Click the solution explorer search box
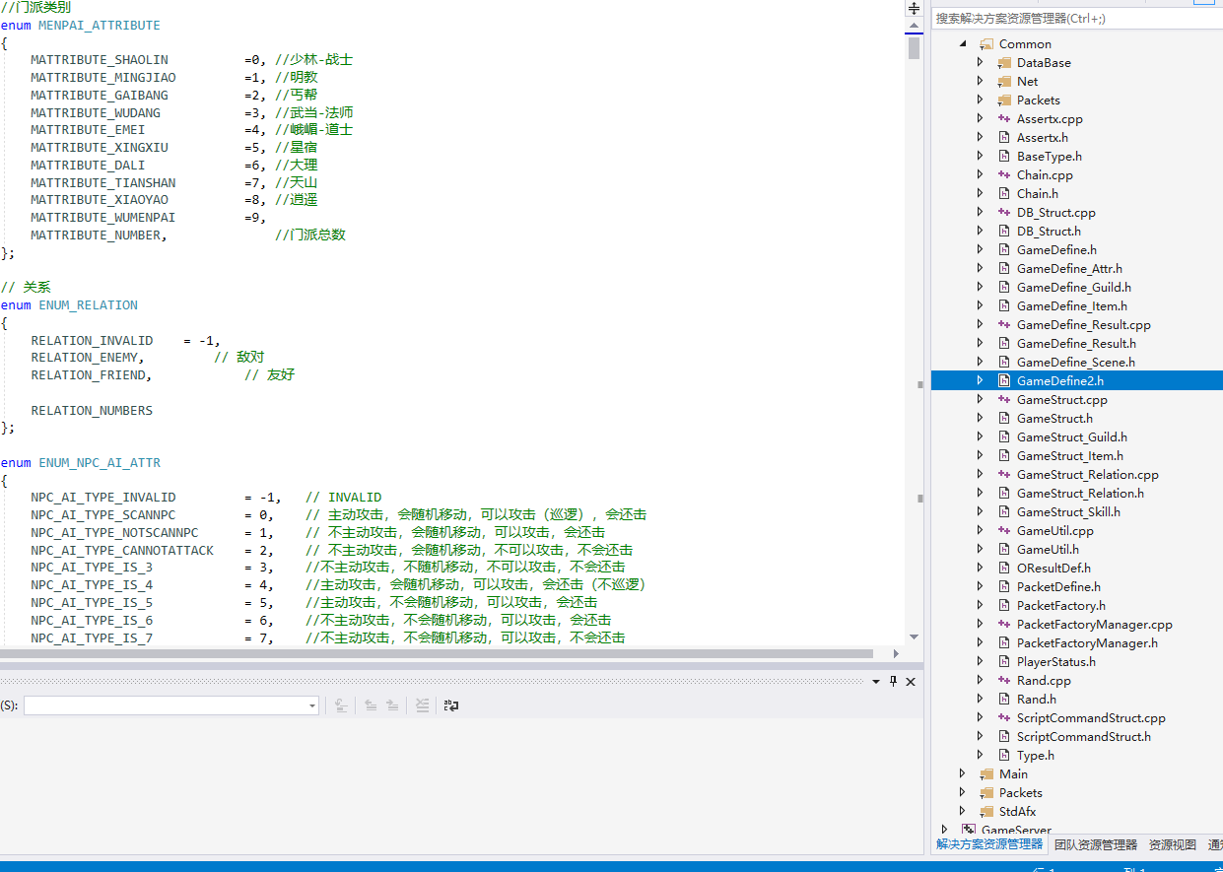The image size is (1223, 872). (x=1074, y=18)
